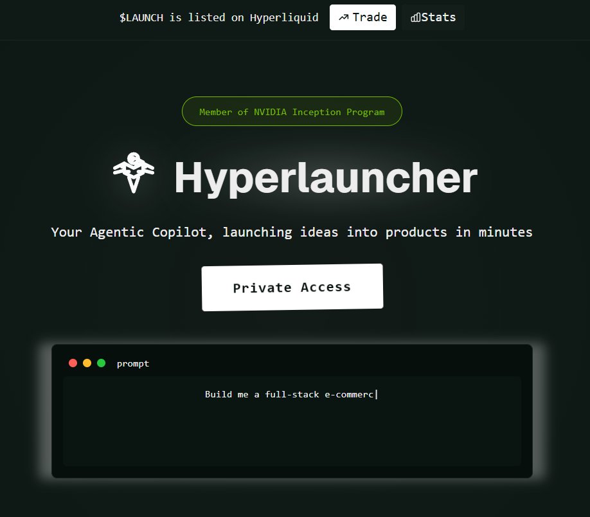Click the Trade button

pos(362,17)
